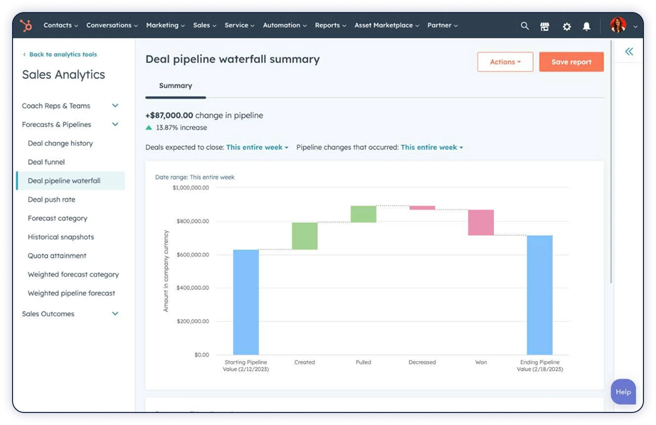Open the Sales menu

click(205, 25)
